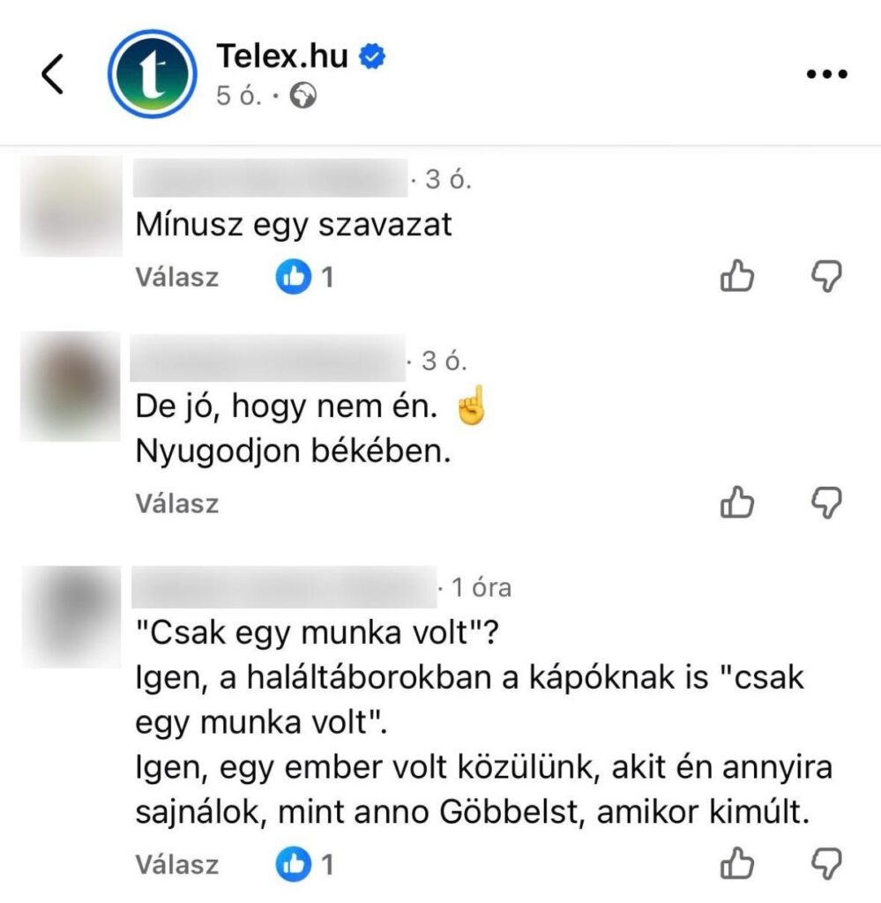Open the second commenter's blurred avatar
881x903 pixels.
tap(71, 386)
